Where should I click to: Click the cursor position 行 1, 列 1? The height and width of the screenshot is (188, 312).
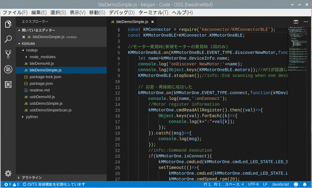pos(212,184)
